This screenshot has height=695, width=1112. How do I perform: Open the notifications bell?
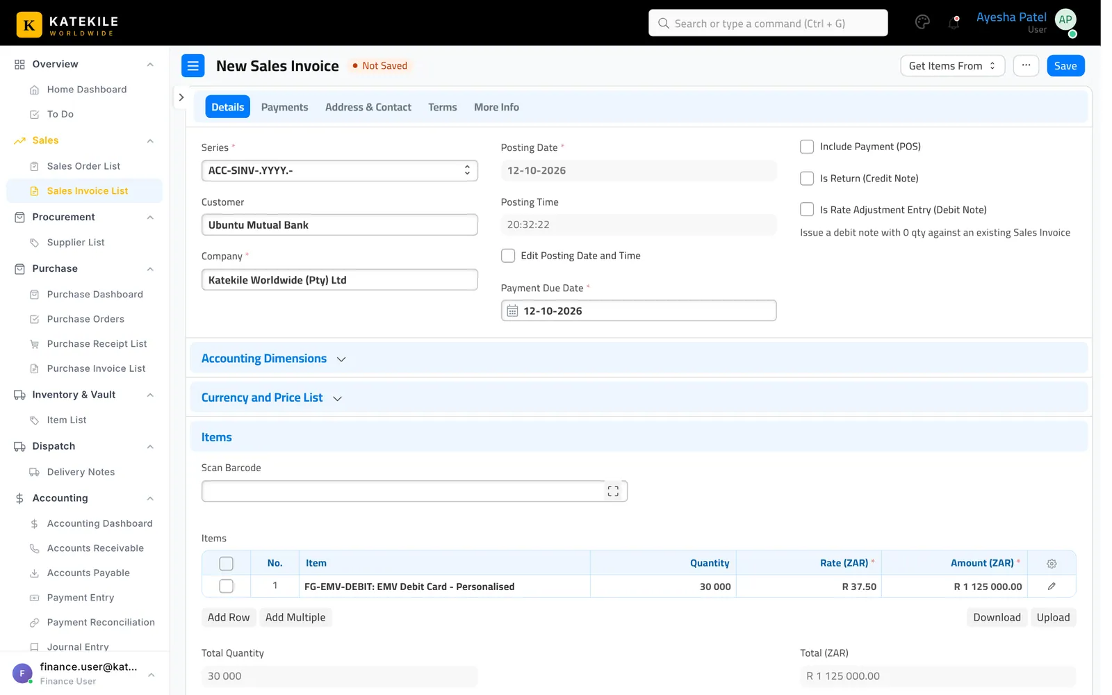tap(954, 23)
